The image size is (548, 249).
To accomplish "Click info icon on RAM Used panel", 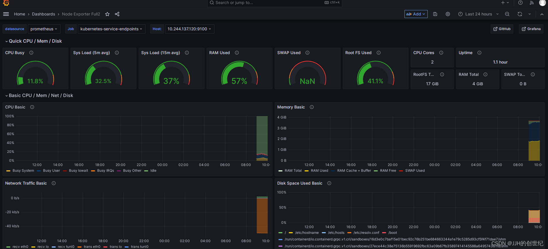I will pyautogui.click(x=237, y=53).
